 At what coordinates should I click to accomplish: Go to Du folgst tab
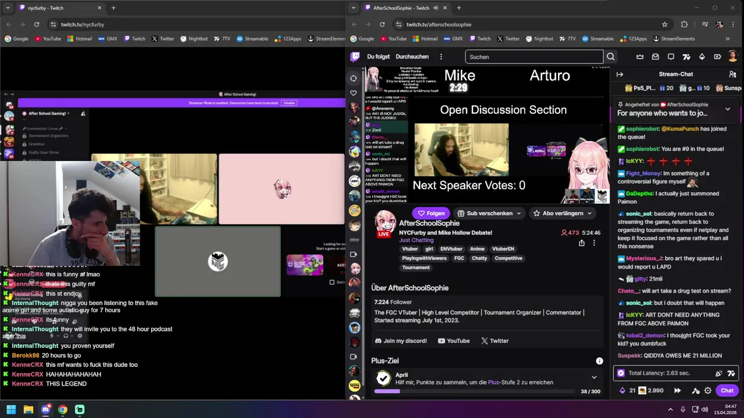pos(378,57)
